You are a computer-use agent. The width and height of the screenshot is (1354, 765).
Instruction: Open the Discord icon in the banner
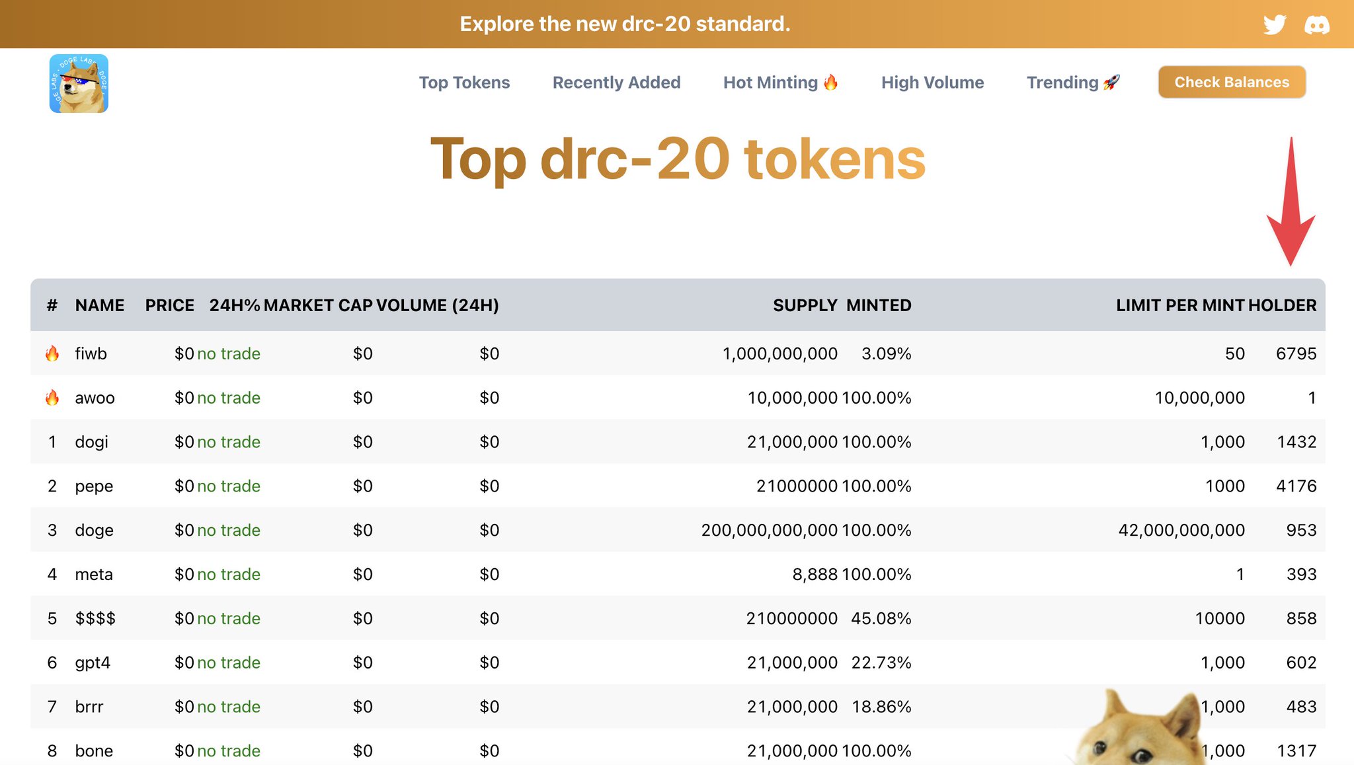point(1318,24)
